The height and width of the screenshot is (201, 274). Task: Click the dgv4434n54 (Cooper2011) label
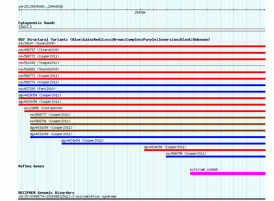(x=165, y=147)
